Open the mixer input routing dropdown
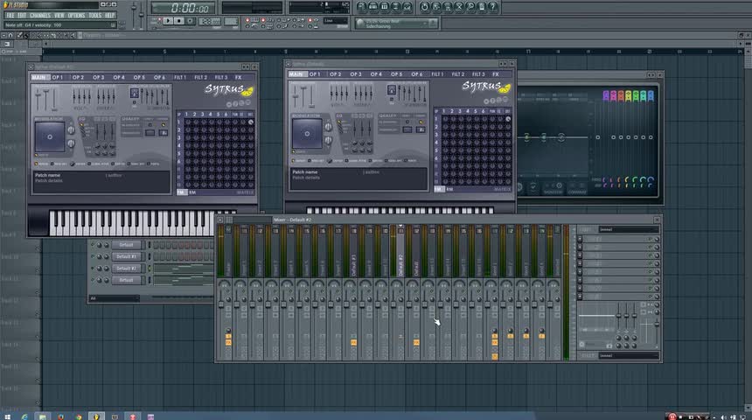The image size is (752, 420). click(x=628, y=230)
